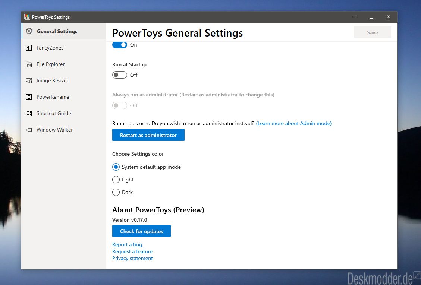Viewport: 421px width, 285px height.
Task: Maximize the PowerToys Settings window
Action: tap(371, 17)
